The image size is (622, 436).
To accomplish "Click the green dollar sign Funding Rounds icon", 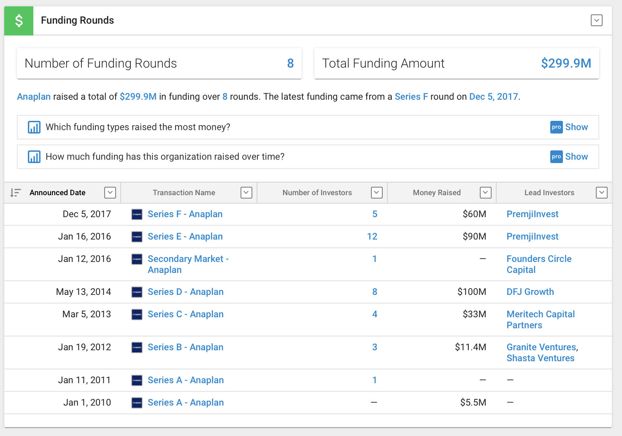I will 19,21.
